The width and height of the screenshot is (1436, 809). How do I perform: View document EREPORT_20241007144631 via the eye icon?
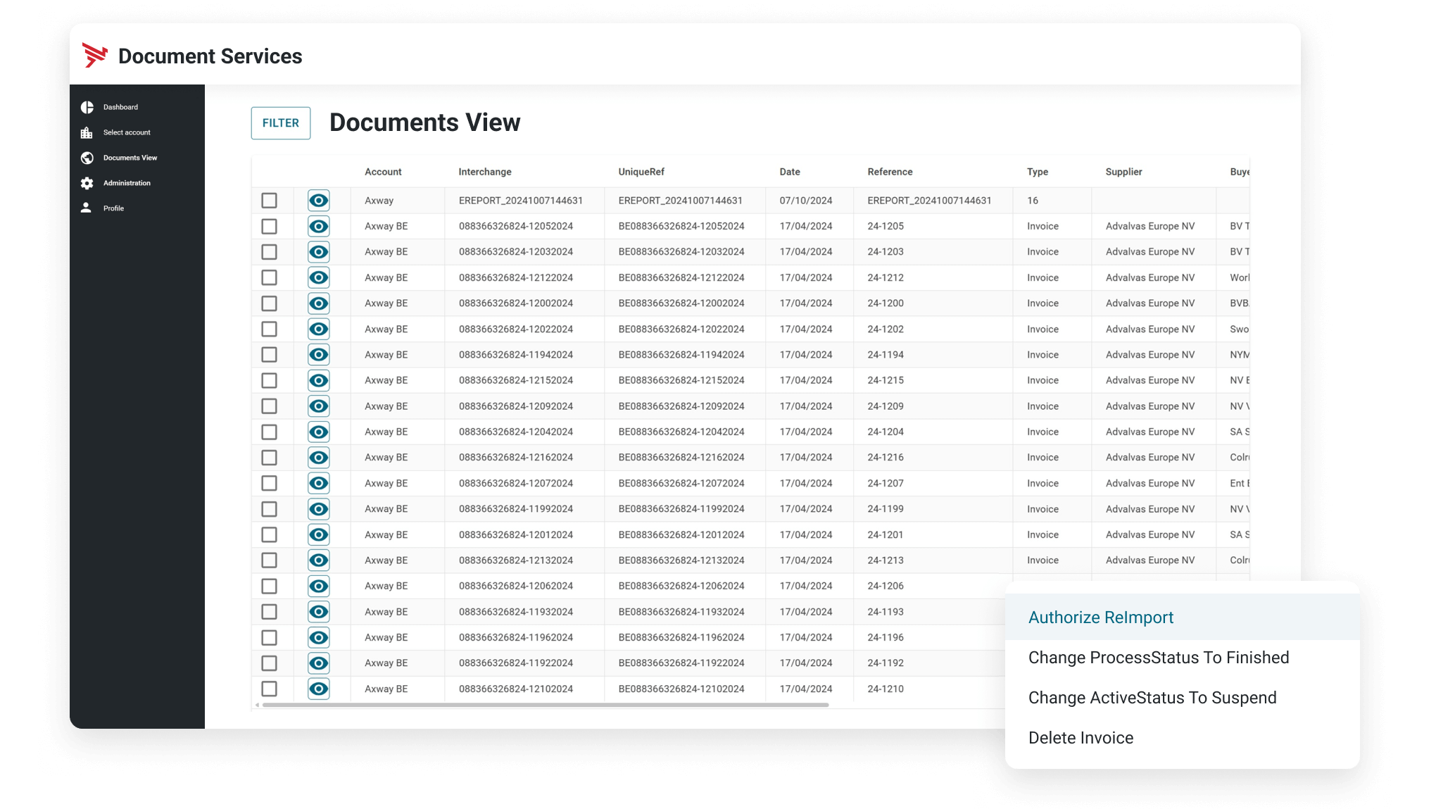[319, 201]
